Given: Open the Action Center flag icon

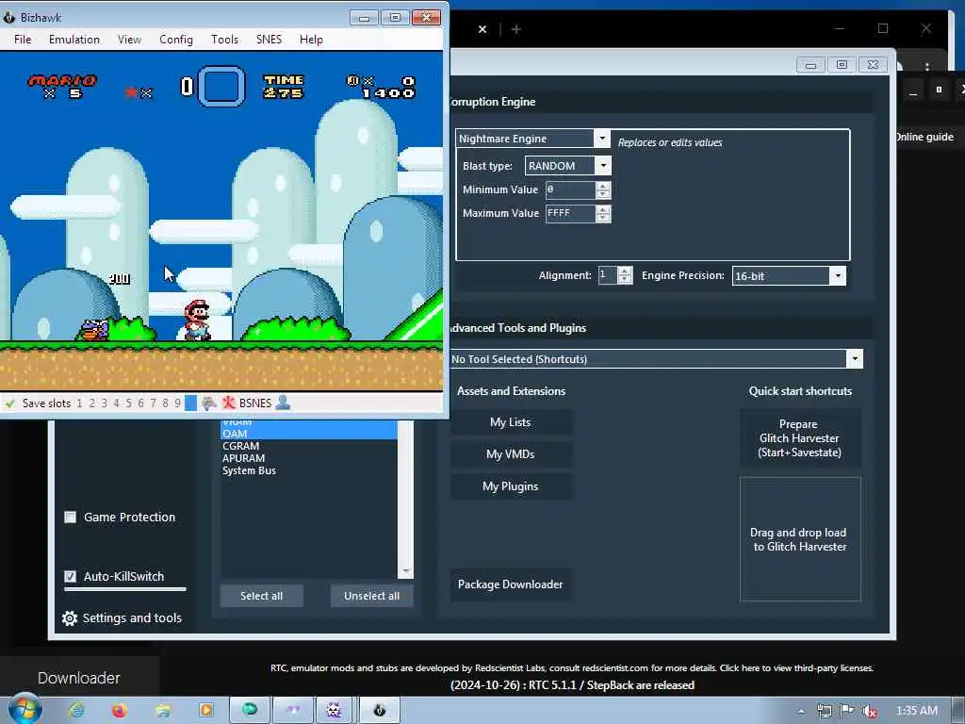Looking at the screenshot, I should (x=847, y=711).
